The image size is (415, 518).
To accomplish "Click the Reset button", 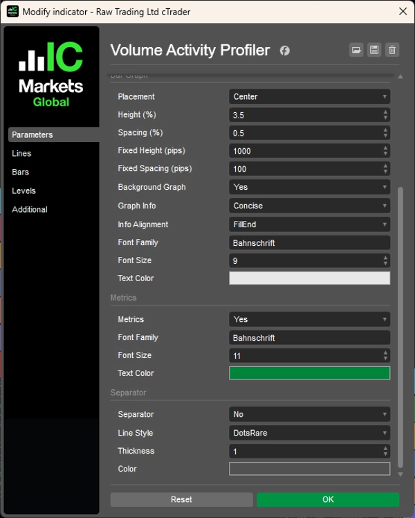I will 181,499.
